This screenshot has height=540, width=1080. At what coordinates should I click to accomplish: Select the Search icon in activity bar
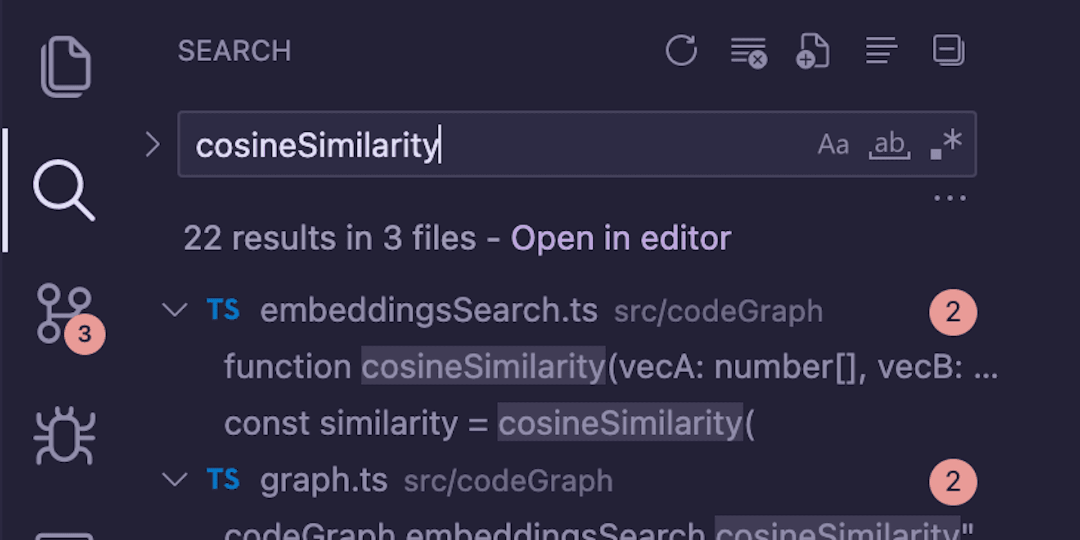tap(63, 190)
